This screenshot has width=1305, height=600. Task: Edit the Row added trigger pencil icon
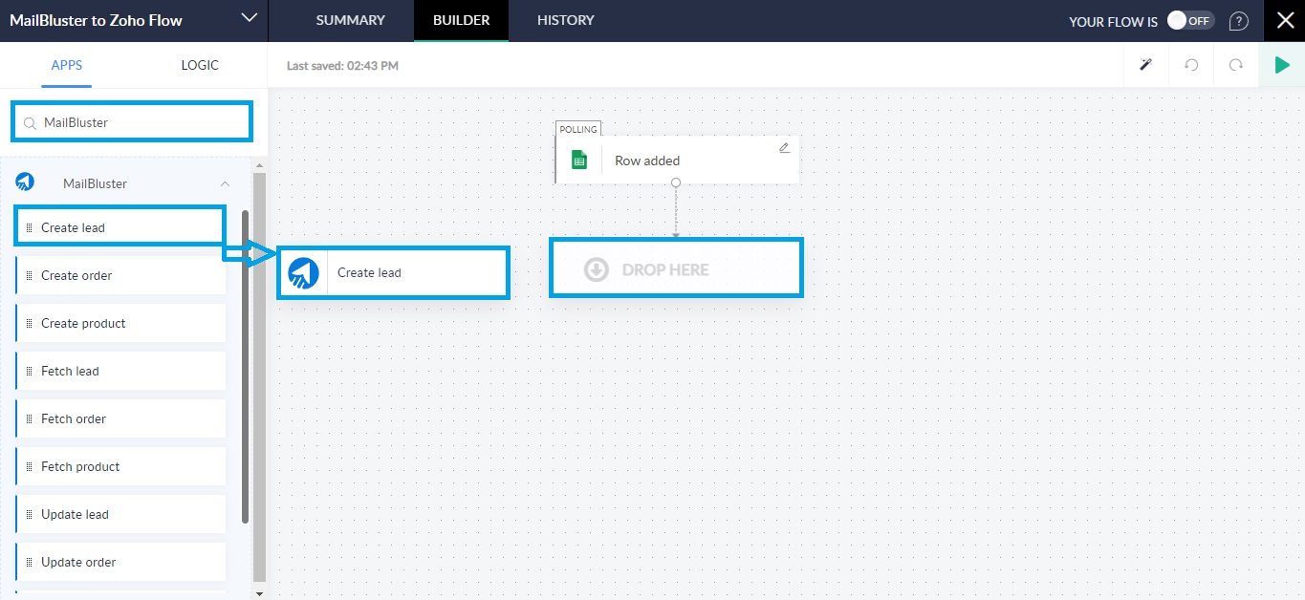[784, 148]
